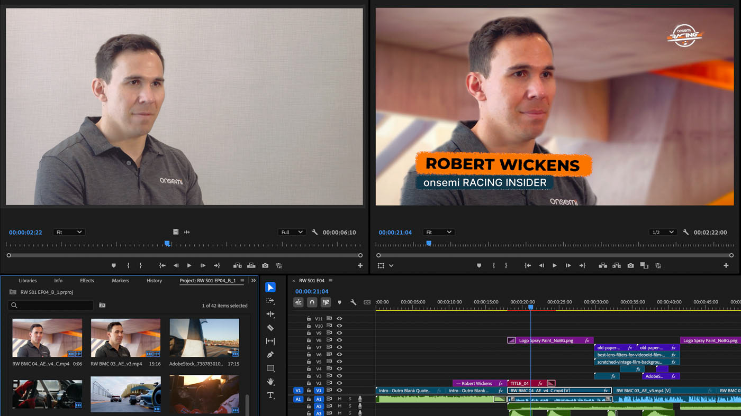Image resolution: width=741 pixels, height=416 pixels.
Task: Toggle insert sequences as nests button
Action: click(x=298, y=302)
